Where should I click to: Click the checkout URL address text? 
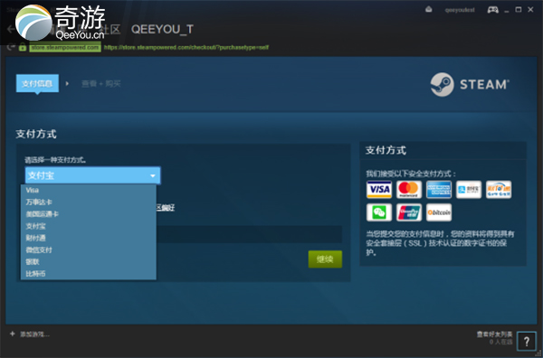[x=186, y=47]
